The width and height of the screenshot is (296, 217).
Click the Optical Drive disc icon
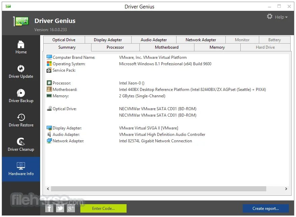click(49, 108)
